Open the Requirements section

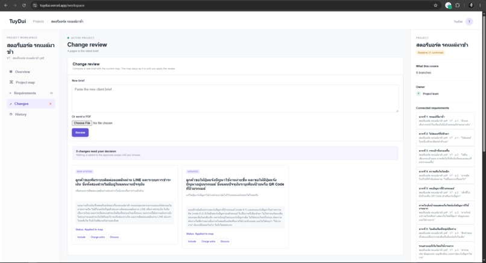click(x=31, y=93)
